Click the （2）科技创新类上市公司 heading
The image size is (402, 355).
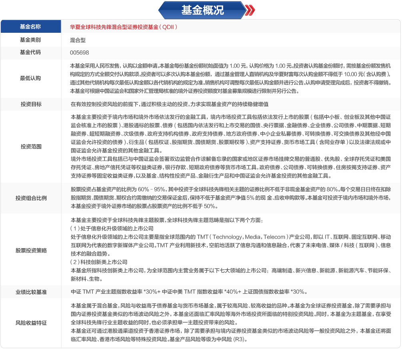click(x=99, y=262)
